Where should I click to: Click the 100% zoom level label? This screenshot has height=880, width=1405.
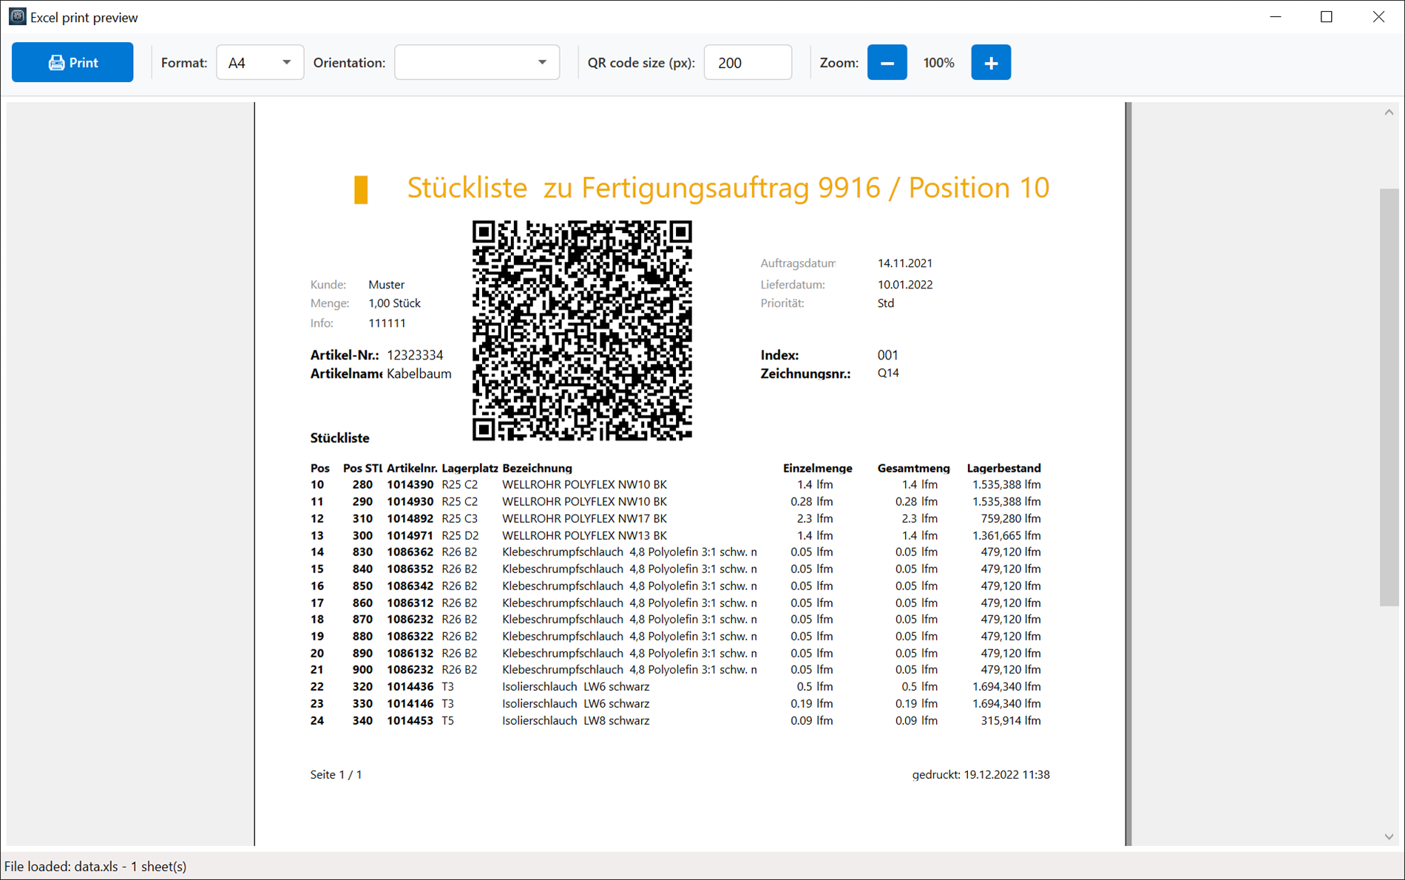(x=938, y=63)
